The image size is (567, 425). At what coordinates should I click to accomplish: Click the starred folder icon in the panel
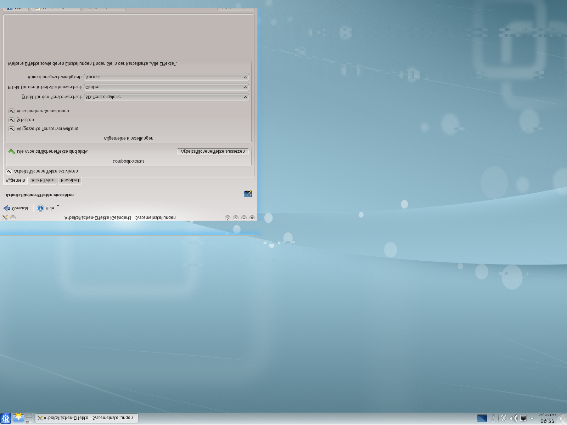18,418
